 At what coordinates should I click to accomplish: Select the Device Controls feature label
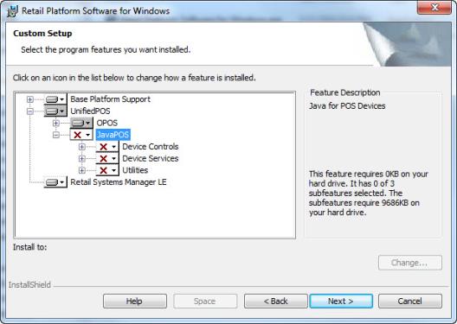(151, 147)
